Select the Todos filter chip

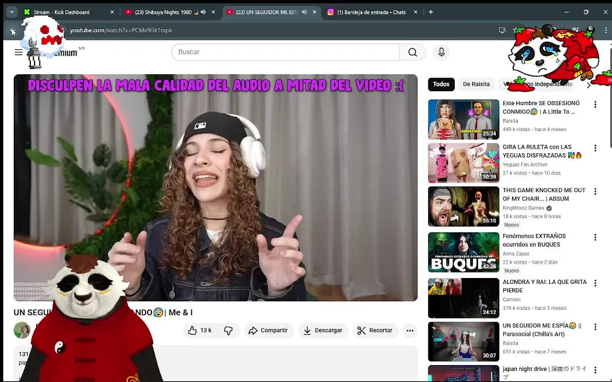pyautogui.click(x=441, y=84)
